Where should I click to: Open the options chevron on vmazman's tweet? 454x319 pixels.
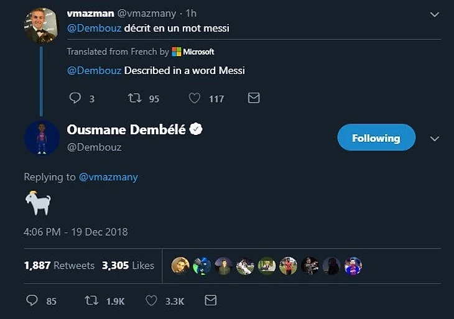(435, 14)
